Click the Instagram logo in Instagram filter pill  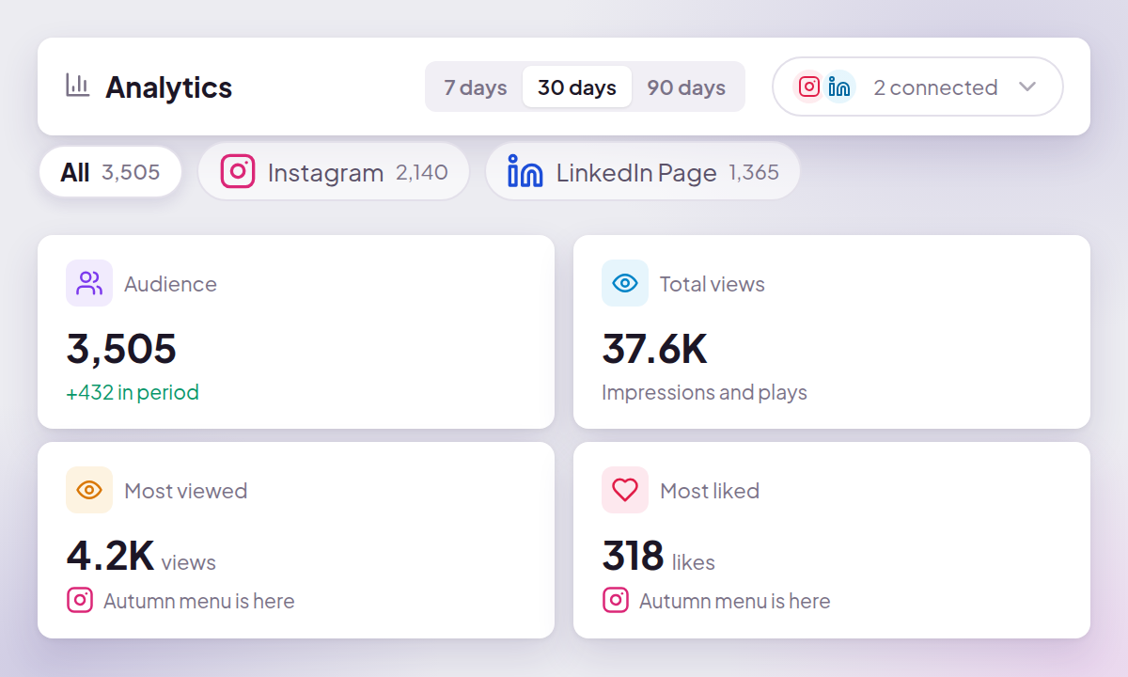[238, 171]
